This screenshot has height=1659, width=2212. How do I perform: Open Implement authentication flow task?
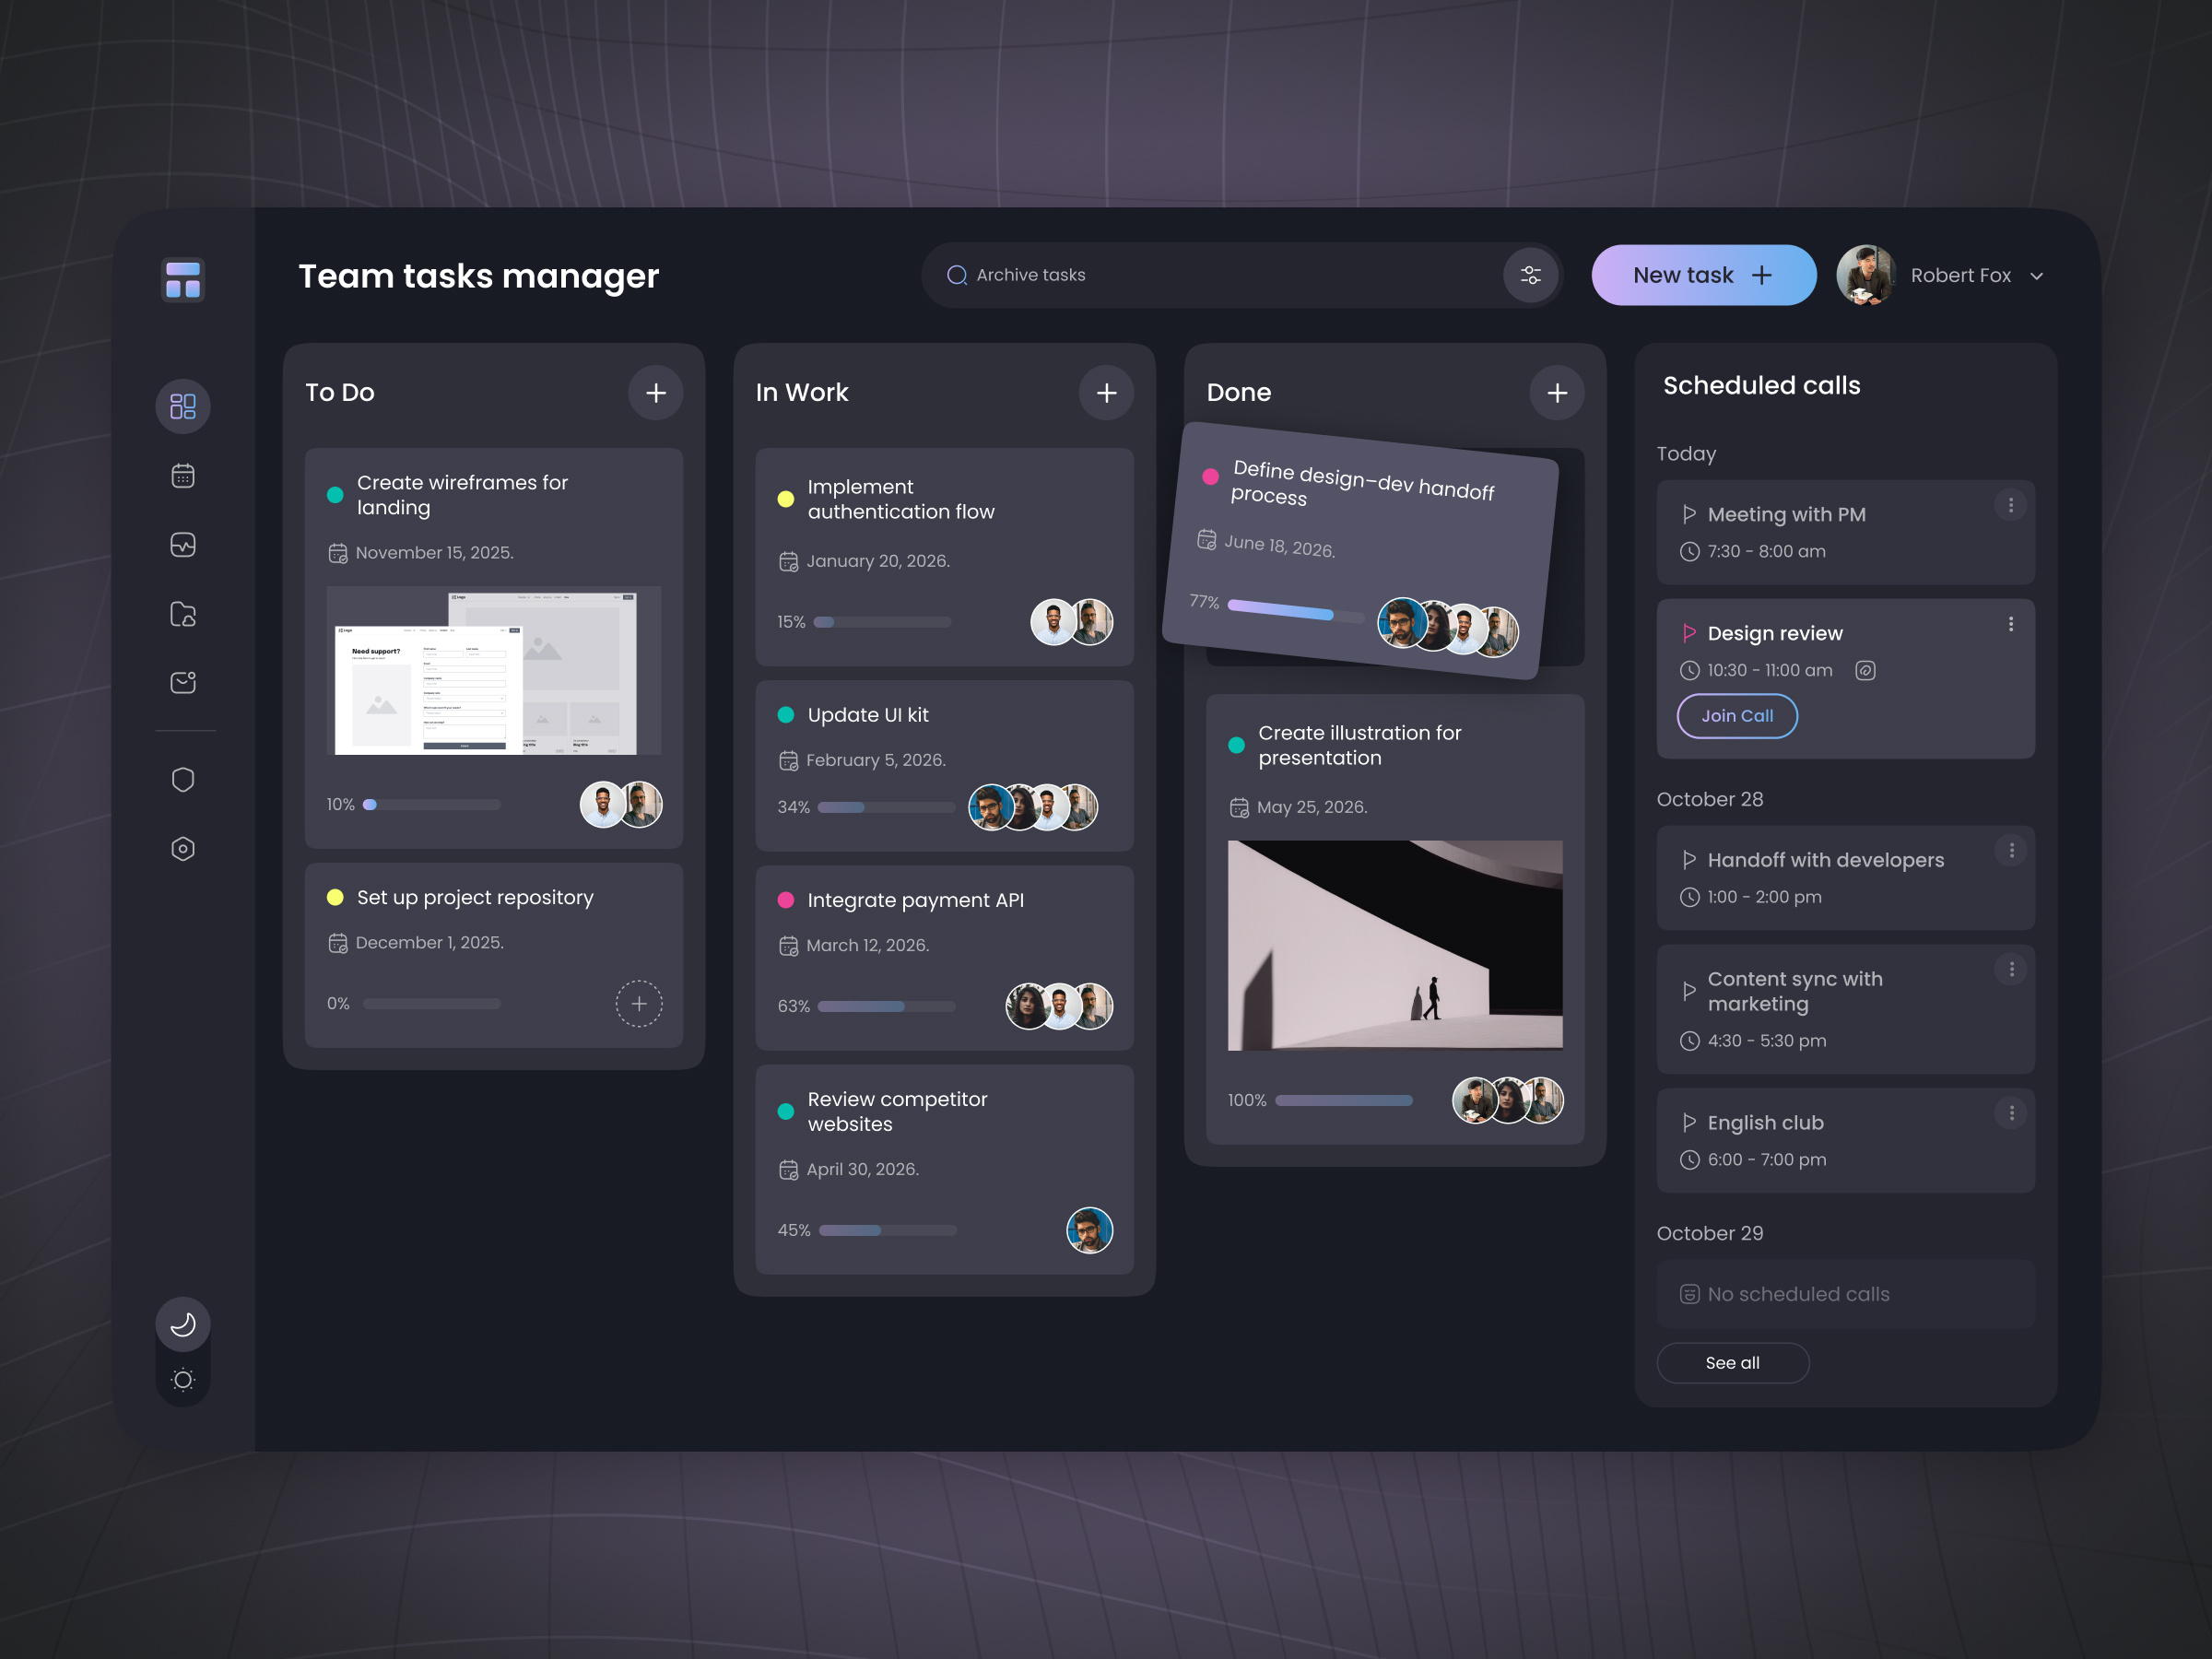click(x=901, y=499)
